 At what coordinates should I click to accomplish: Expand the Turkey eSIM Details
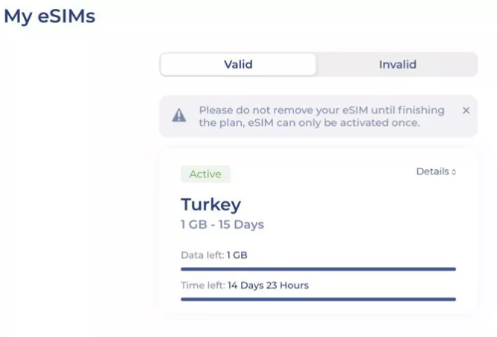[x=436, y=171]
